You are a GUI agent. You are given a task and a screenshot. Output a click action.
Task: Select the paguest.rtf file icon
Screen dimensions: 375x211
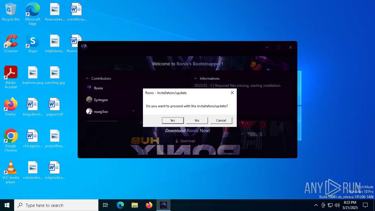click(54, 107)
